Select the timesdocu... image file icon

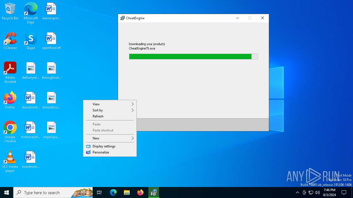pyautogui.click(x=51, y=101)
